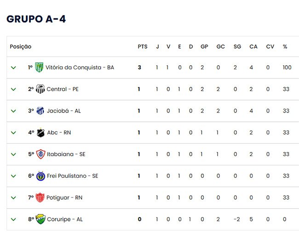Click the Coruripe - AL team crest
This screenshot has height=237, width=299.
[40, 219]
